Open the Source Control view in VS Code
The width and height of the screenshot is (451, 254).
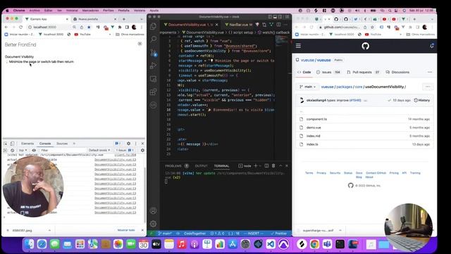click(x=154, y=52)
